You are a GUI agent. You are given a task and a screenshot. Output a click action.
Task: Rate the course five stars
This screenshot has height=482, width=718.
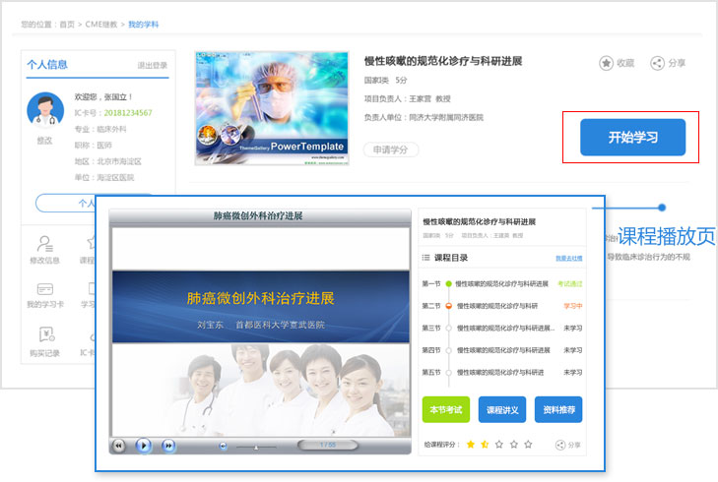(528, 444)
